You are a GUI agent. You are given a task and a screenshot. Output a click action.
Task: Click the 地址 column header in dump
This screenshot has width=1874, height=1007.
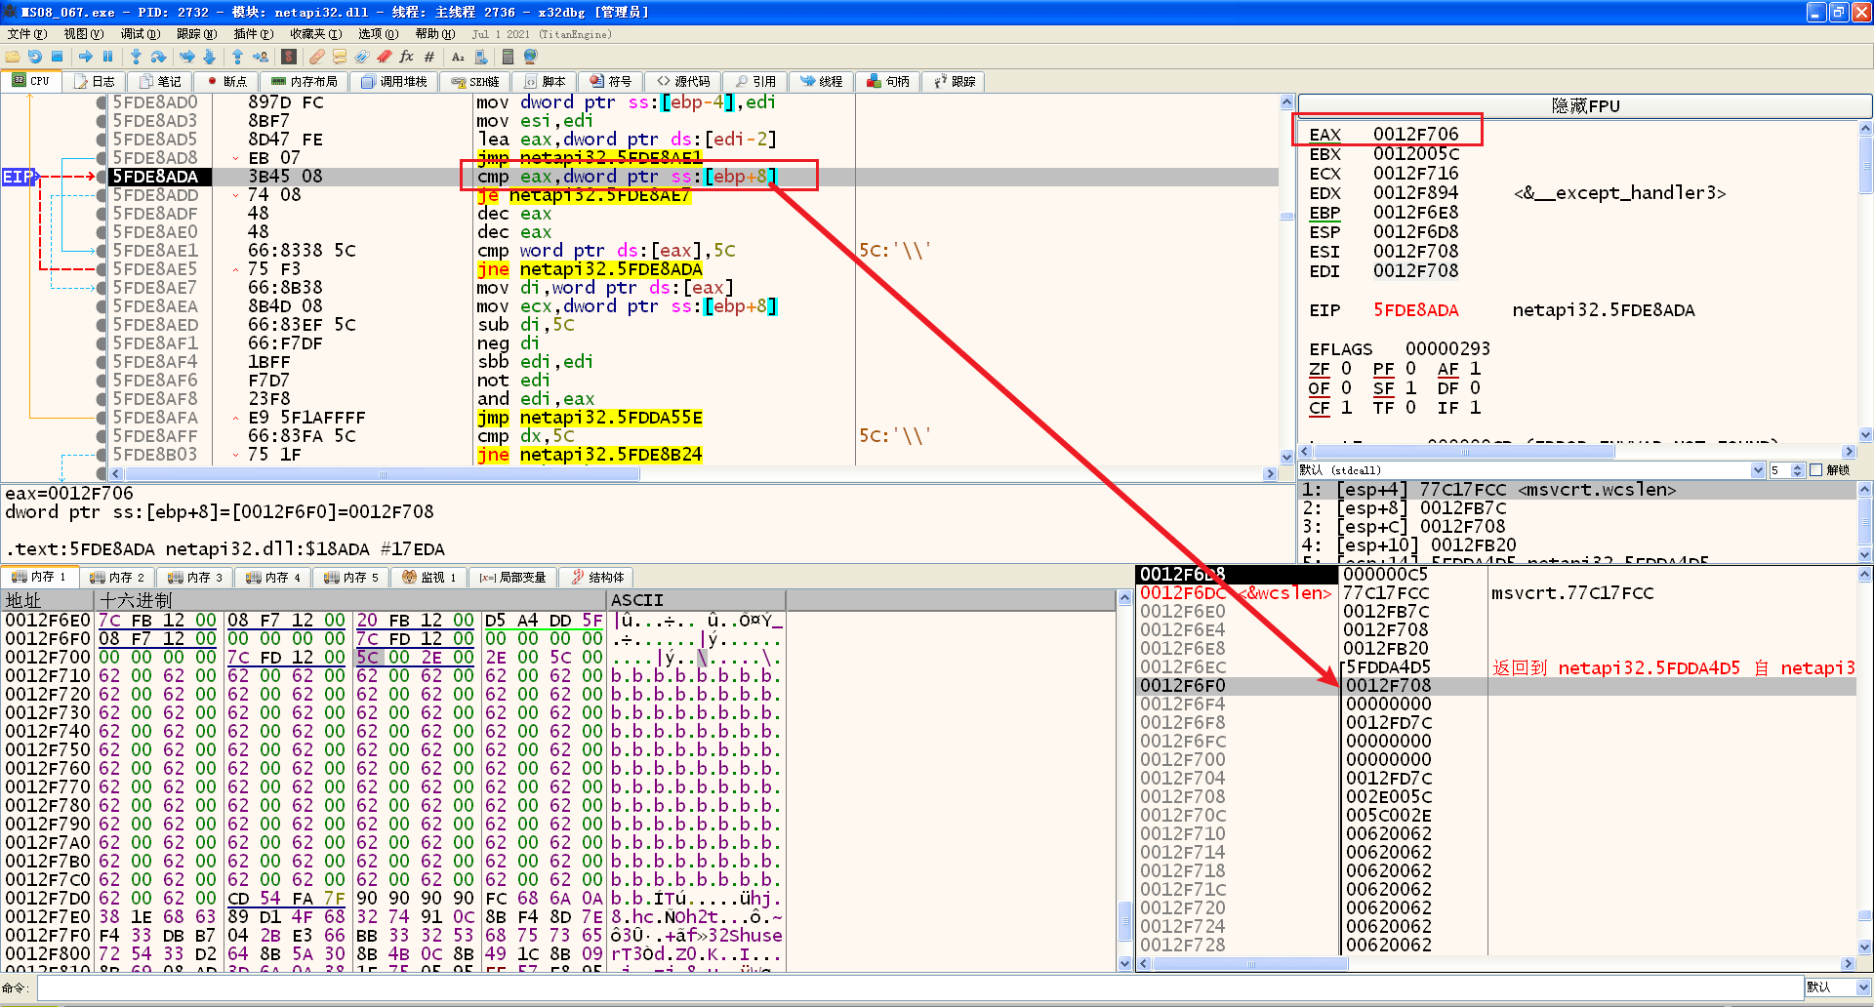[47, 600]
